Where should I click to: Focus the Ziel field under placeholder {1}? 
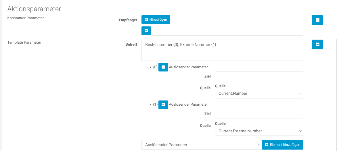click(x=259, y=114)
